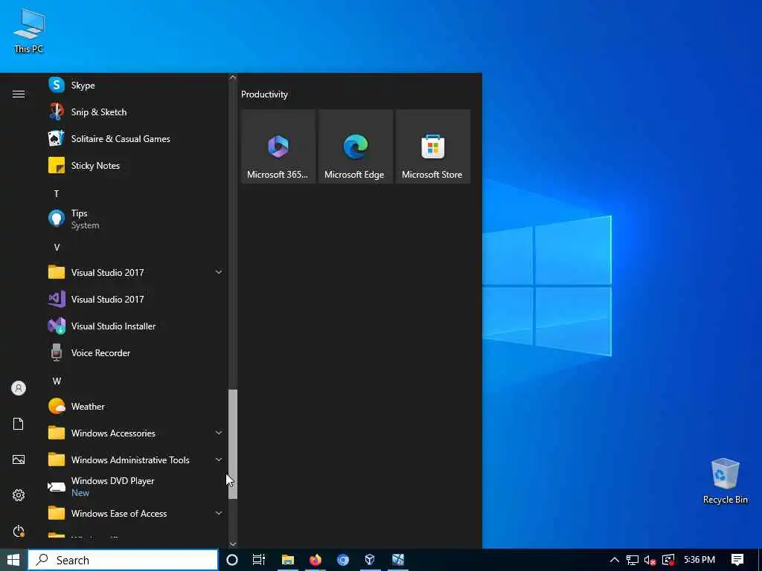
Task: Open Visual Studio Installer
Action: [135, 326]
